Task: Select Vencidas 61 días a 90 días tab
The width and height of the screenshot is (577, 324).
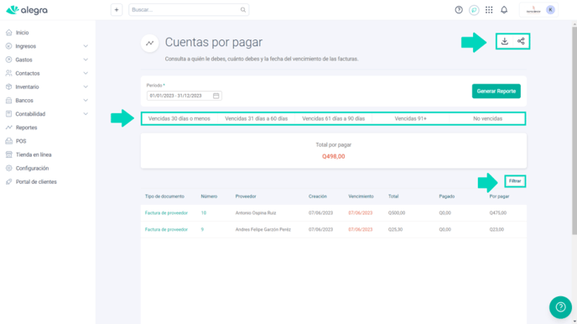Action: coord(334,118)
